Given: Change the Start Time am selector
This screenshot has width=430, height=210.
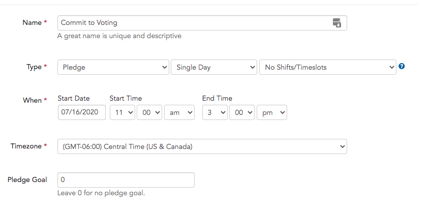Looking at the screenshot, I should click(x=179, y=112).
